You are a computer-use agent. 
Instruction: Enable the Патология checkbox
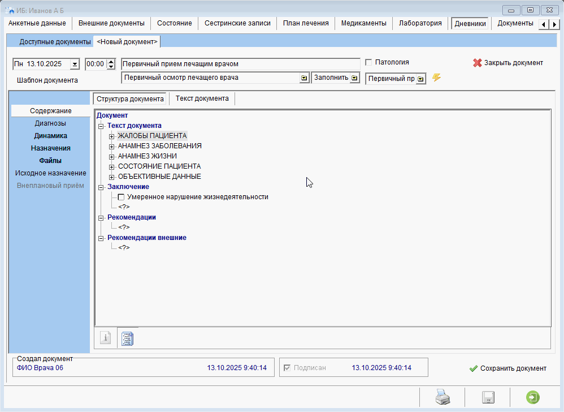tap(369, 62)
